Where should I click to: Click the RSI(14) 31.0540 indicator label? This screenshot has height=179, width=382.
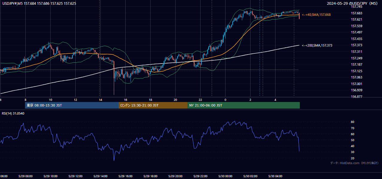click(x=13, y=113)
